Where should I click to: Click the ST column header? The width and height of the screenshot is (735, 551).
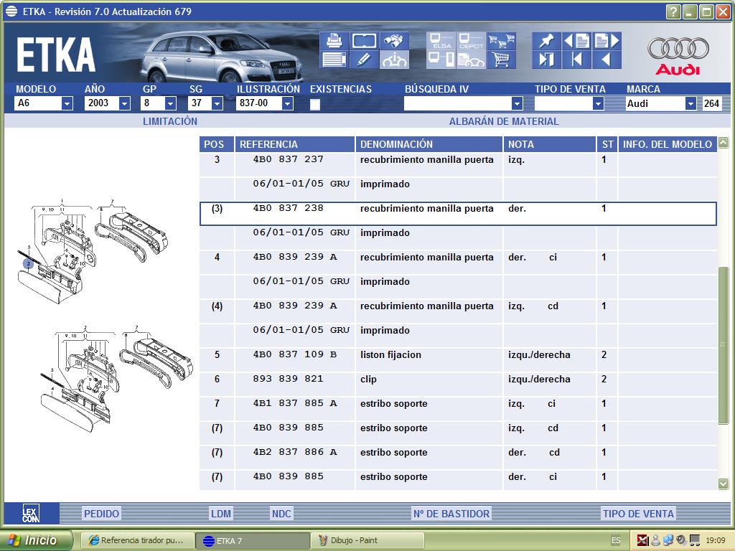tap(607, 144)
